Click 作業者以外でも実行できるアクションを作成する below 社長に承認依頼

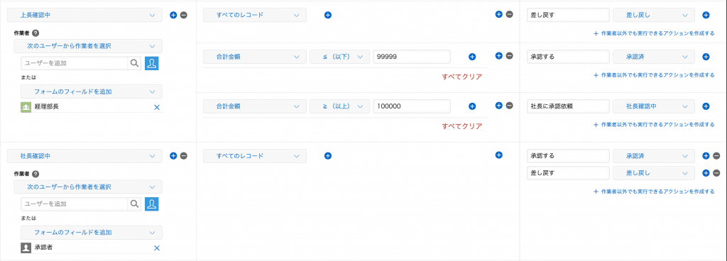(654, 125)
